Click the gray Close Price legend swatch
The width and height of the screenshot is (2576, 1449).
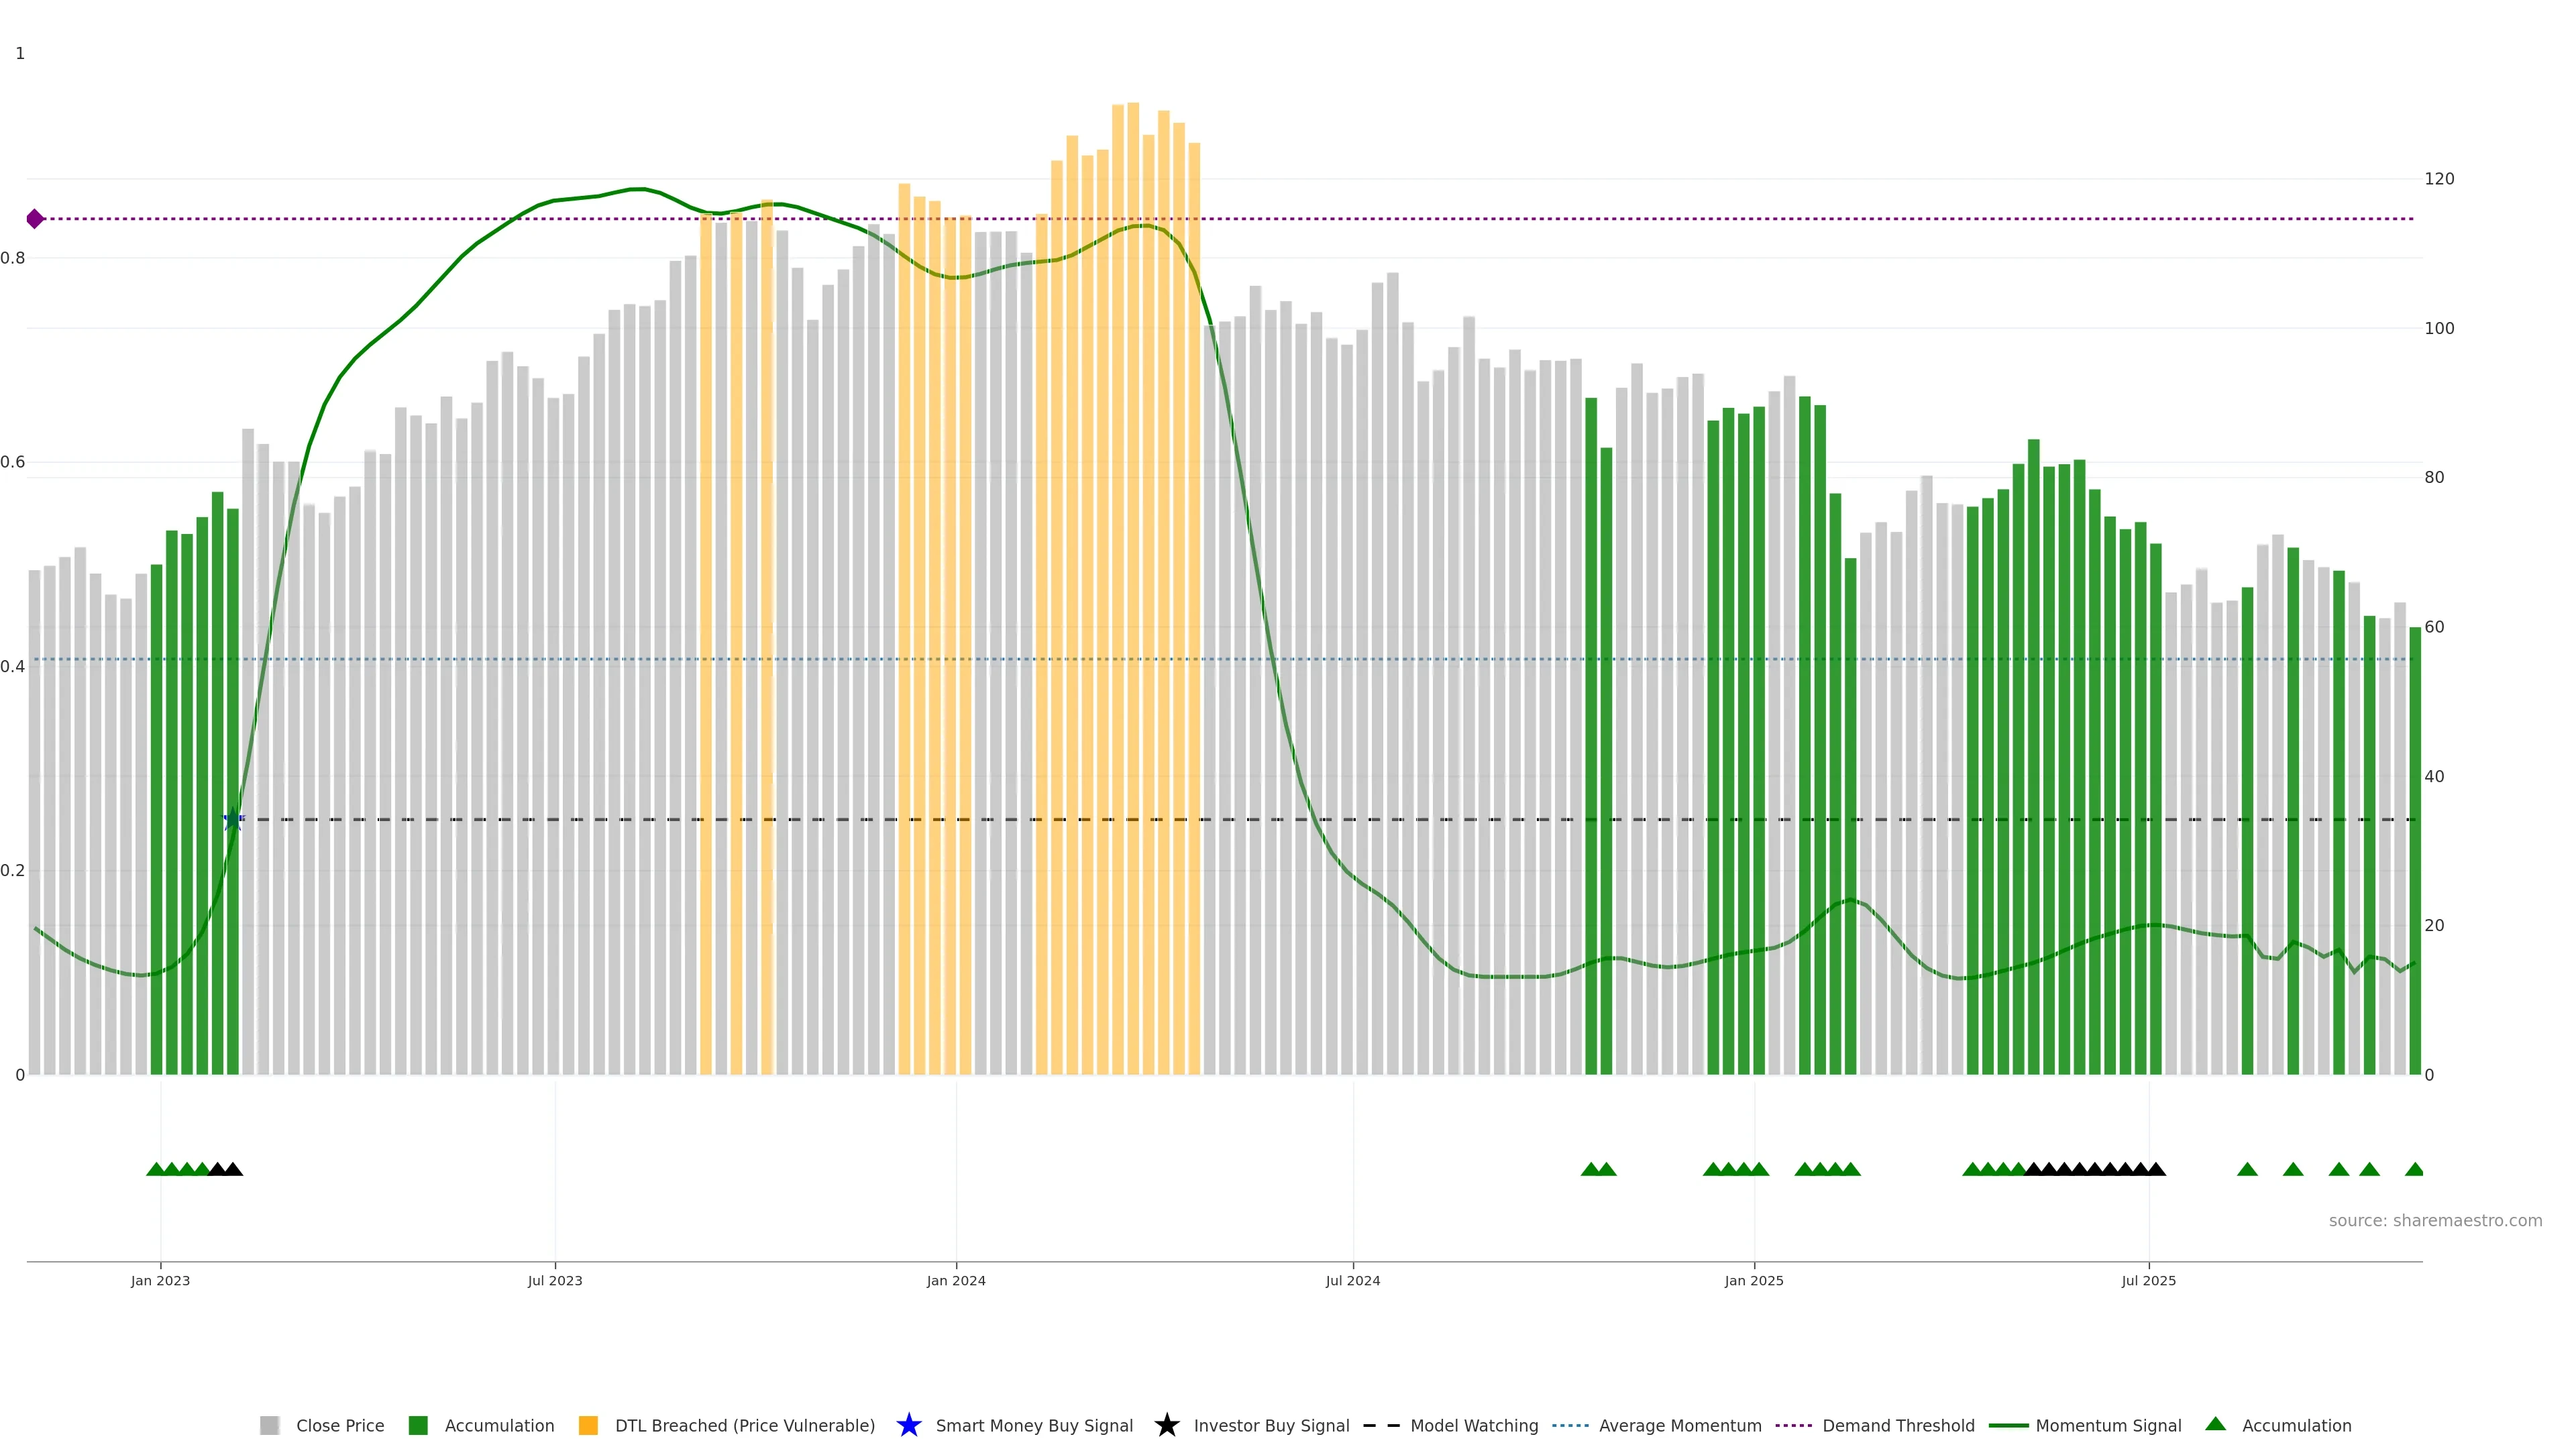(x=270, y=1425)
